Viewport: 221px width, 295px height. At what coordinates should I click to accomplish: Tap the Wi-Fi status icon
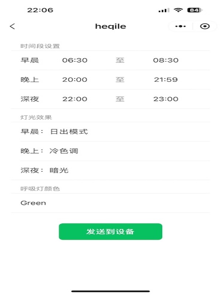(x=179, y=10)
